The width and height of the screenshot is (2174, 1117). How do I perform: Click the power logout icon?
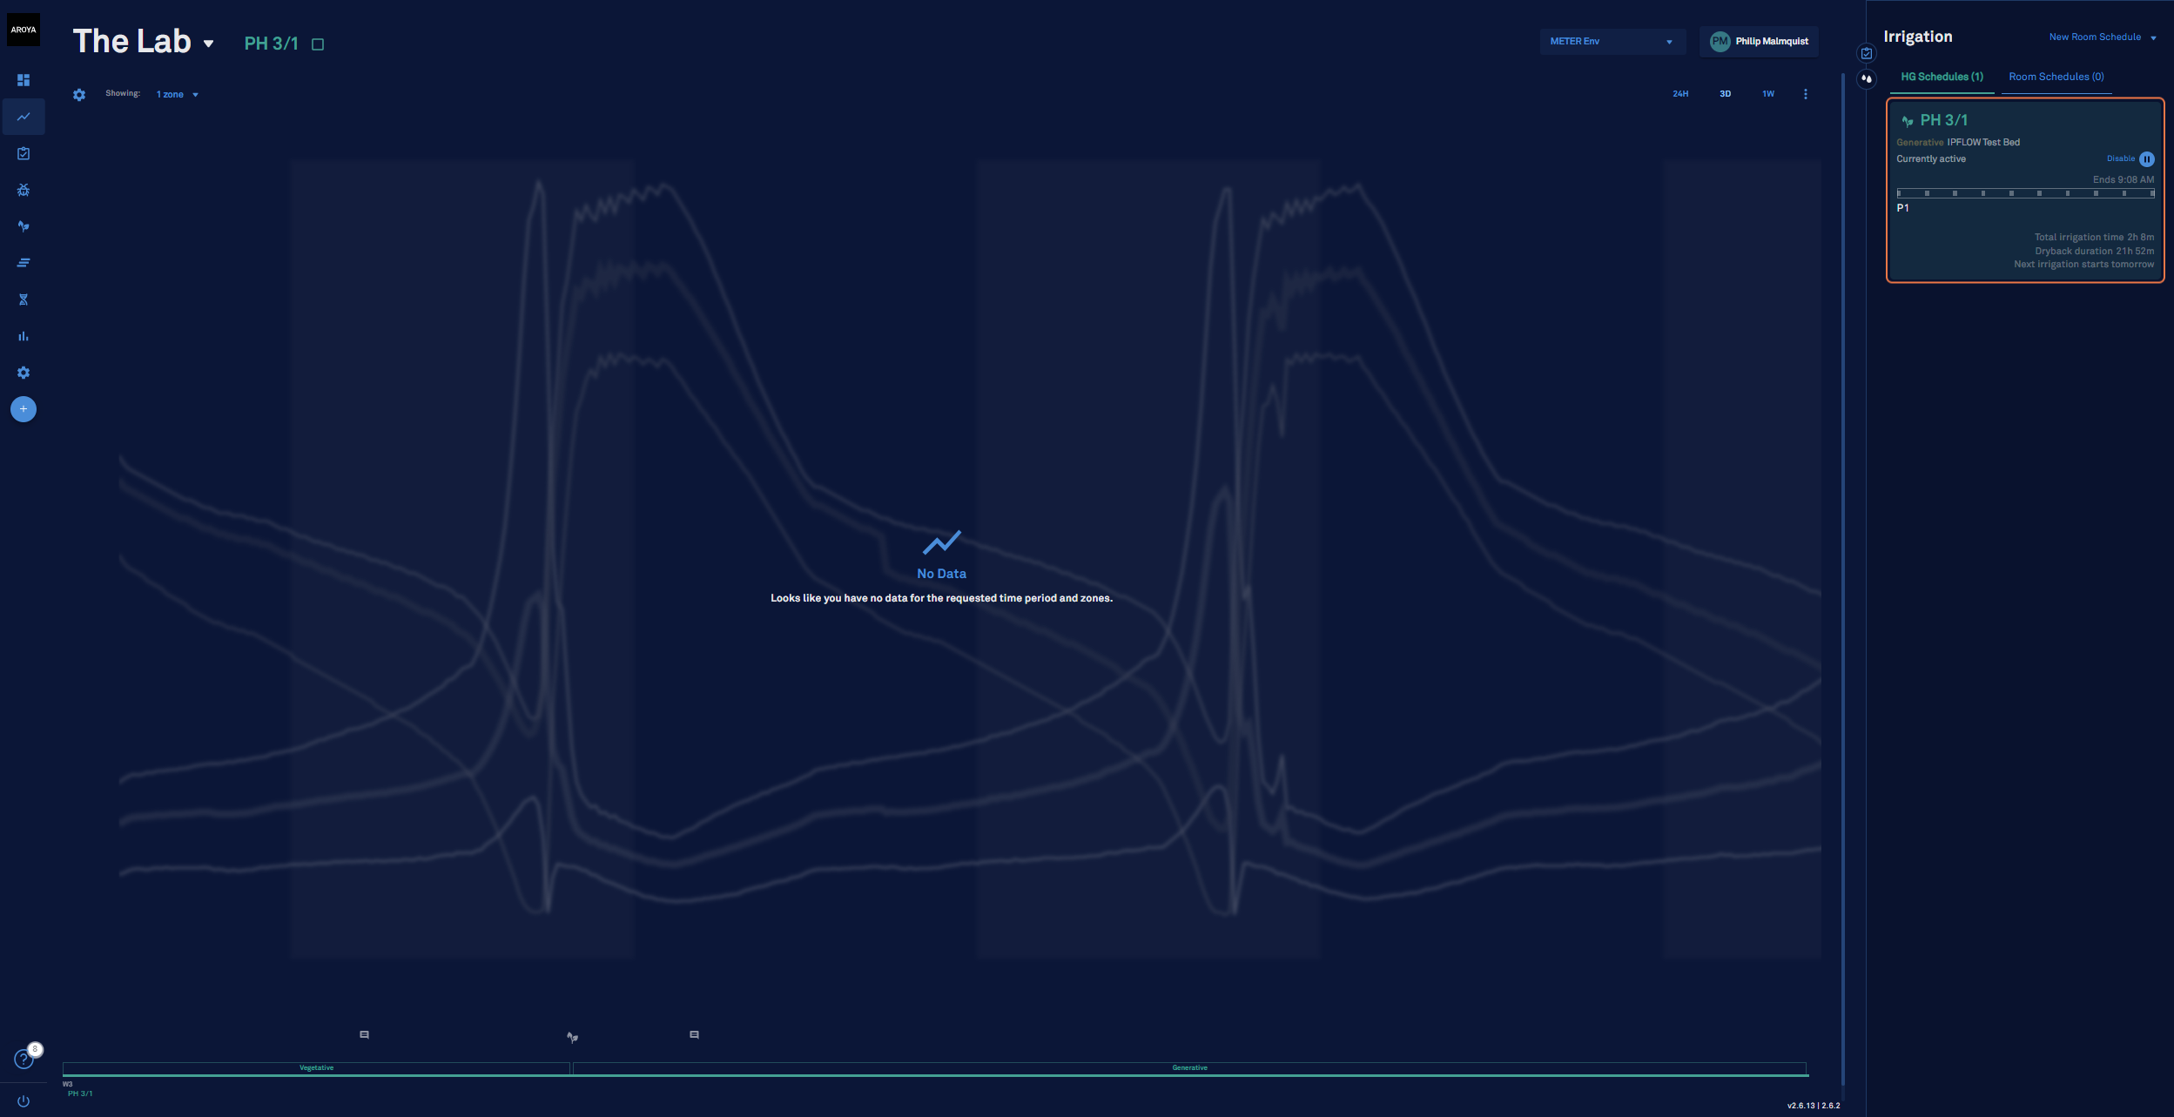click(24, 1101)
